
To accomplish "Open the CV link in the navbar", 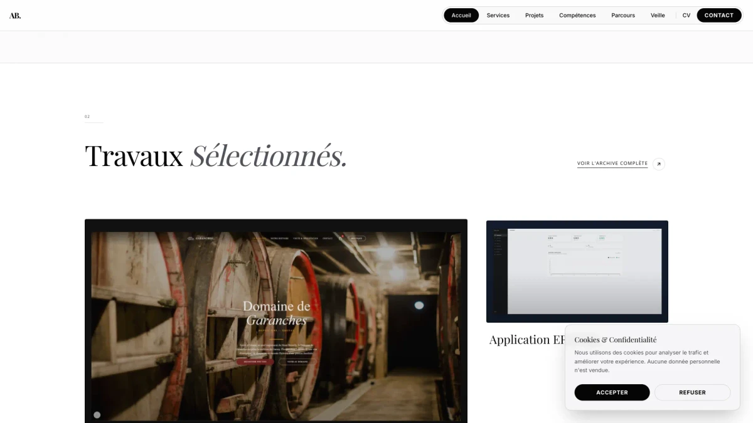I will click(x=686, y=16).
